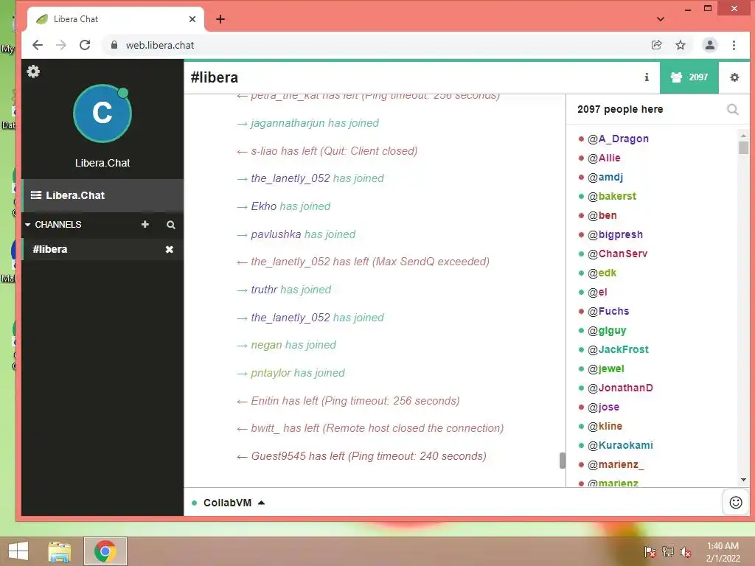Select user @el in nick list
755x566 pixels.
click(597, 292)
